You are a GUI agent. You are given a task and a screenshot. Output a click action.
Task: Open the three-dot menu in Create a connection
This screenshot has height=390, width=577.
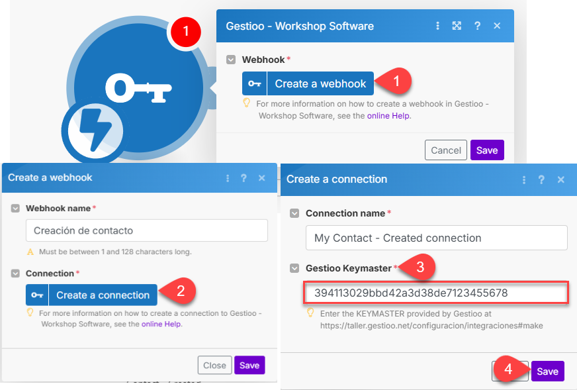click(525, 179)
